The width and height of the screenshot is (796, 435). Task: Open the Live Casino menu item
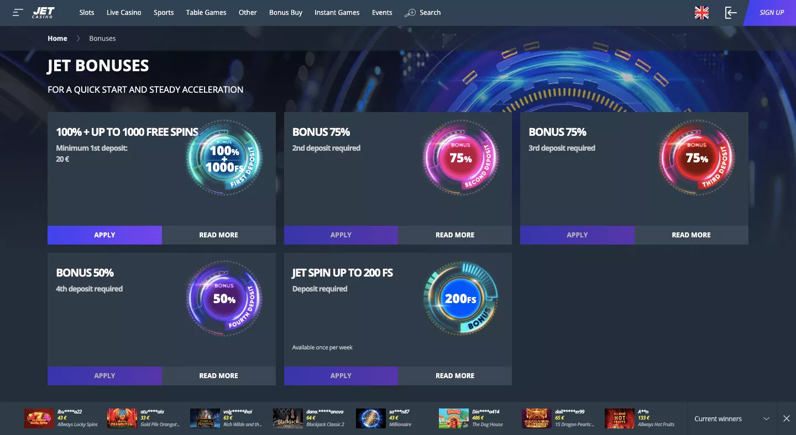124,12
